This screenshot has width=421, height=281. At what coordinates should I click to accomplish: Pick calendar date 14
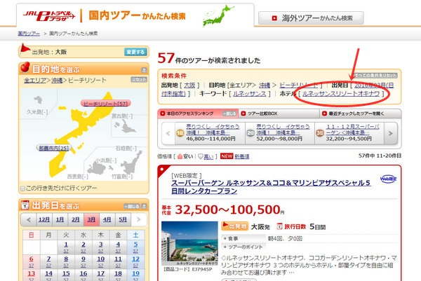(x=48, y=275)
